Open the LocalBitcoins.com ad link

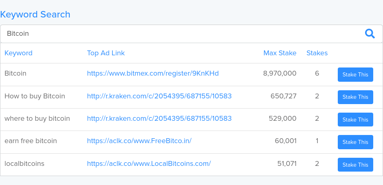[149, 163]
